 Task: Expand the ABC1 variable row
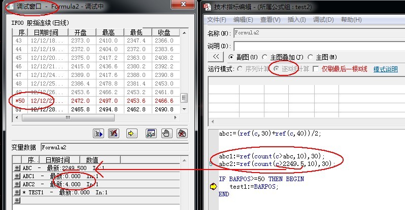[x=17, y=176]
